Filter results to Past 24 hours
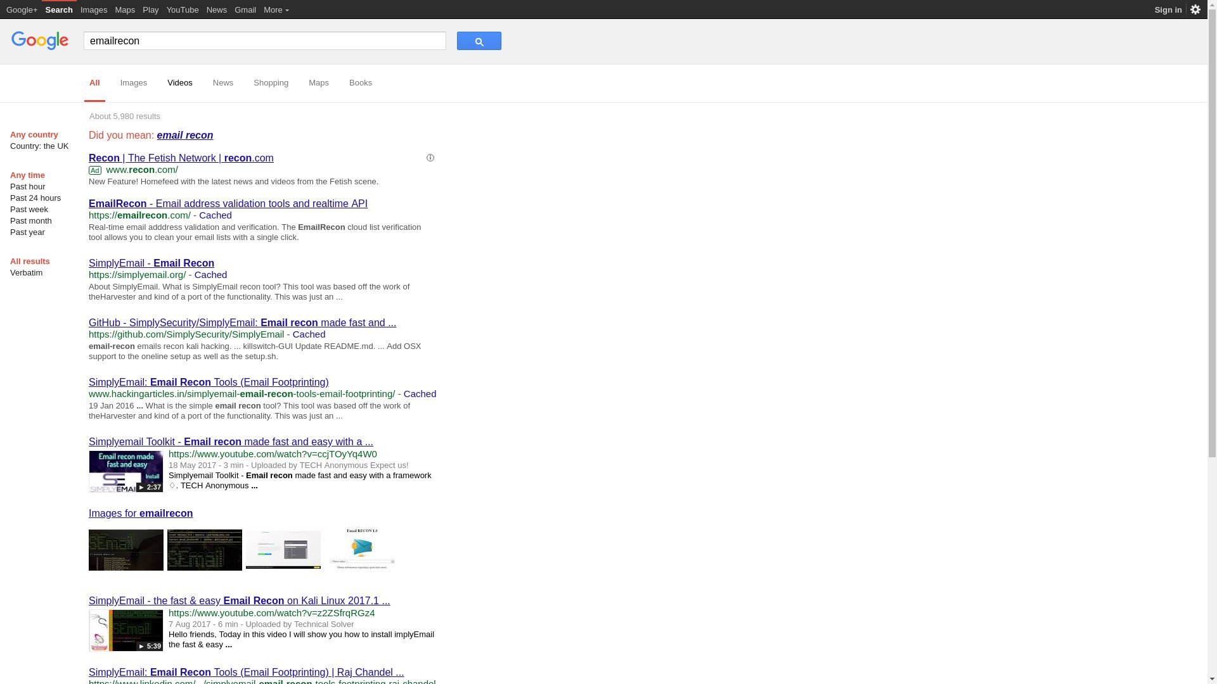 coord(35,198)
